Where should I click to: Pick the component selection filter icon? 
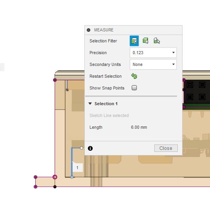(157, 41)
